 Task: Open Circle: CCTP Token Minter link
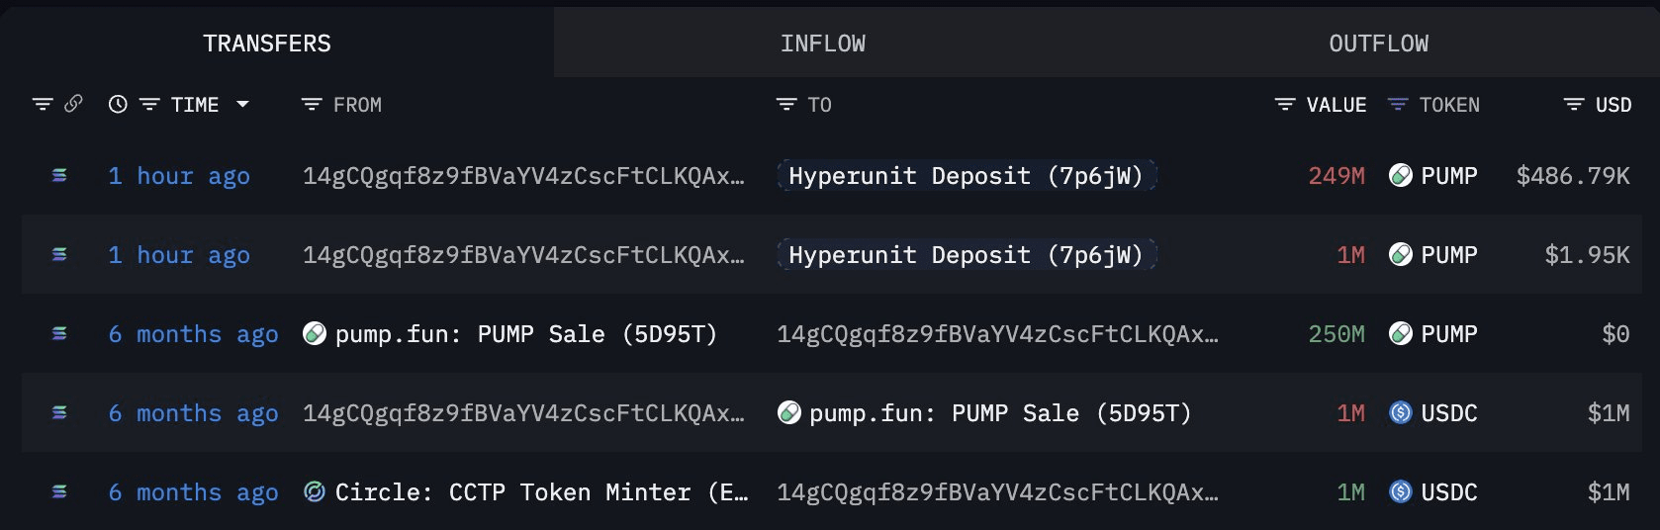540,492
